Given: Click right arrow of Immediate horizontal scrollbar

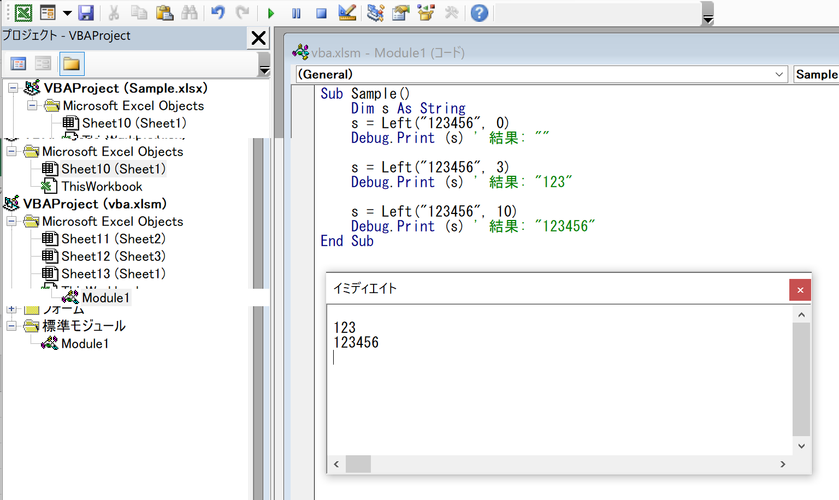Looking at the screenshot, I should click(x=783, y=464).
